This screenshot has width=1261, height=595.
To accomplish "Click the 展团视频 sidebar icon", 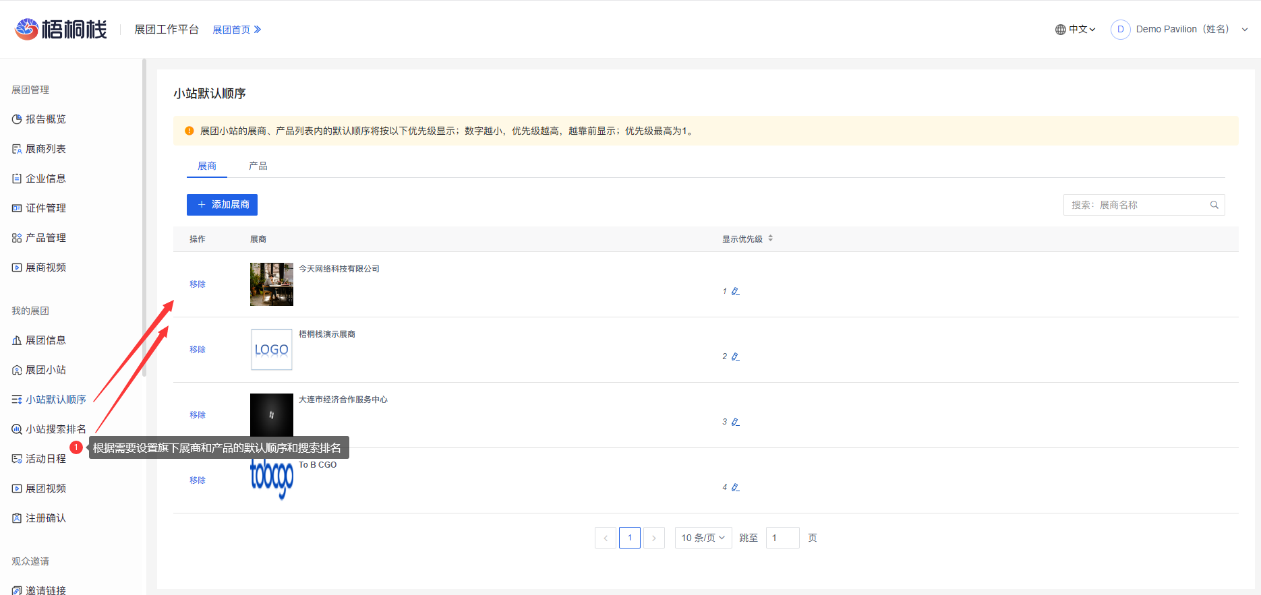I will [17, 489].
